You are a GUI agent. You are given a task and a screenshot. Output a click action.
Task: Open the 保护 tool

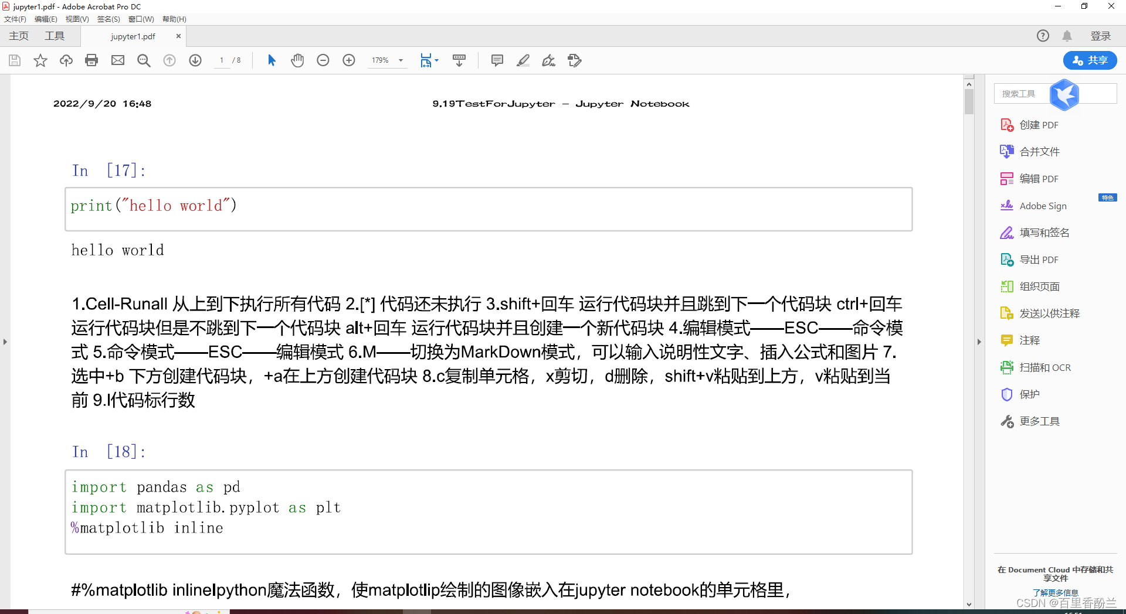(x=1030, y=394)
